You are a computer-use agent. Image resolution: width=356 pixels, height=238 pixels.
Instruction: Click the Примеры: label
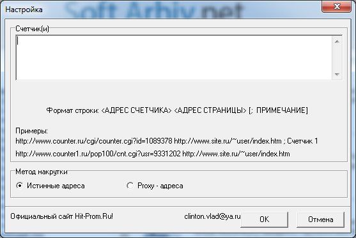[x=31, y=131]
